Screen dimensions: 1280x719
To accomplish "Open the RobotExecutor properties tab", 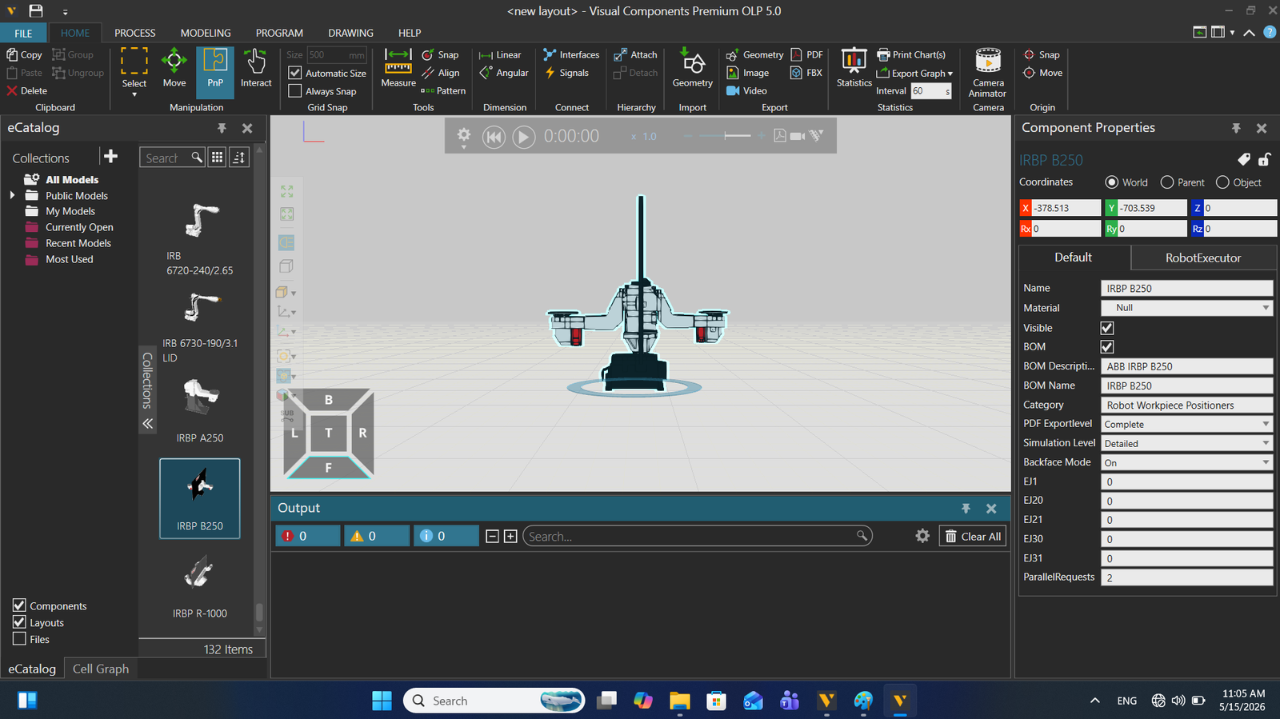I will point(1202,258).
